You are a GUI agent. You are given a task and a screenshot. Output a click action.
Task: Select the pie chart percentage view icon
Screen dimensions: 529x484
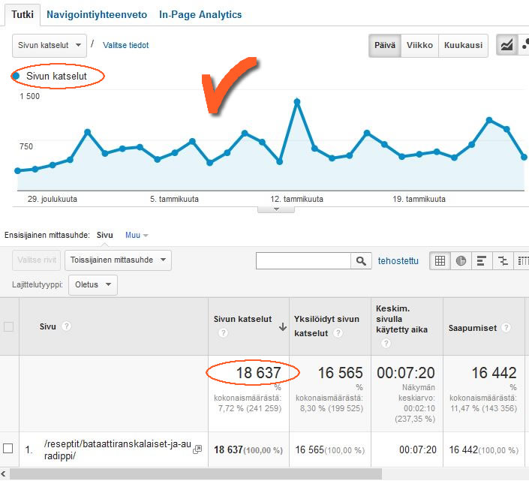[x=461, y=260]
